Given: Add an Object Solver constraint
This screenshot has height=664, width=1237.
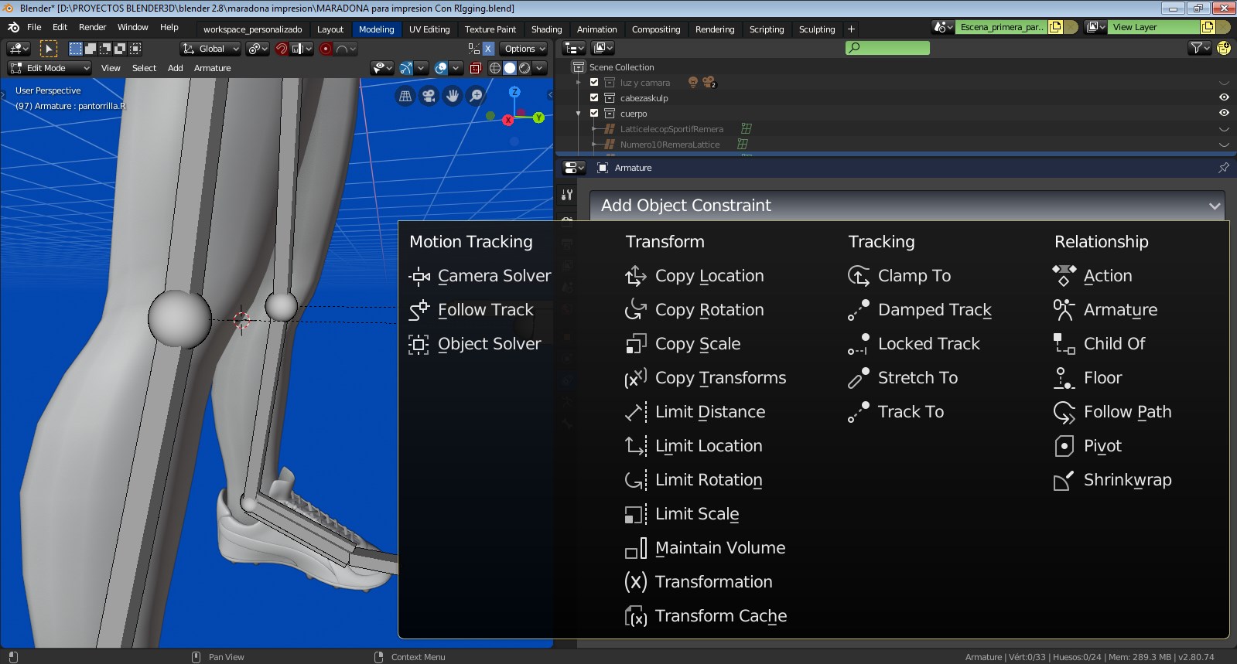Looking at the screenshot, I should (x=475, y=344).
